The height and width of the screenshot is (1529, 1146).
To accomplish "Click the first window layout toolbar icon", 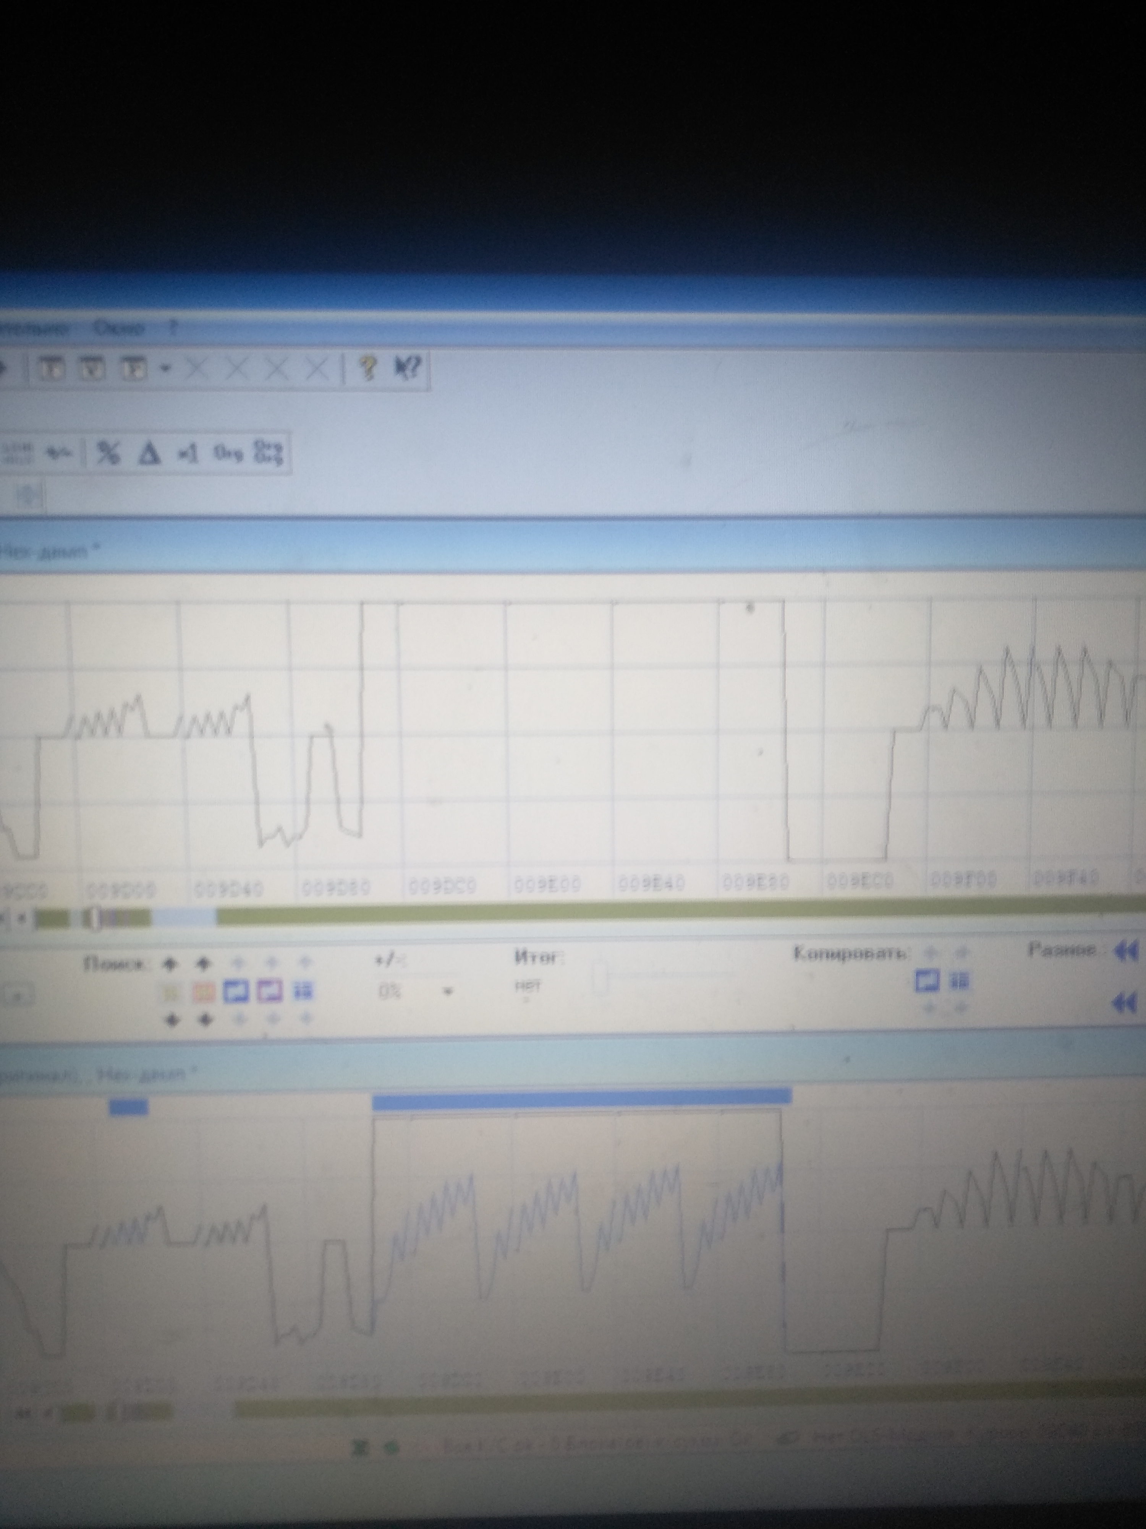I will coord(52,369).
